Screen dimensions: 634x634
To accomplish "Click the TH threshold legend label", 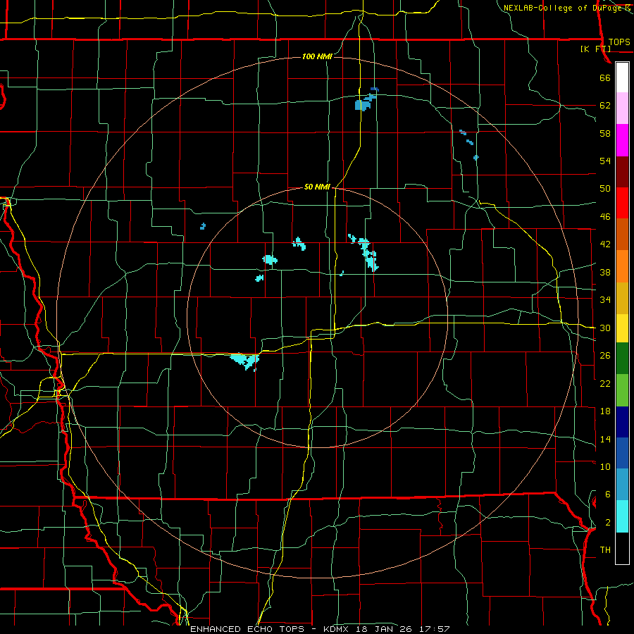I will (605, 550).
